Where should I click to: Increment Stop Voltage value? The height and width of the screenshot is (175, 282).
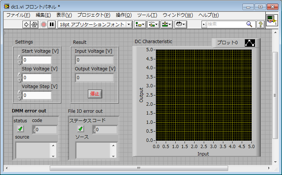click(20, 75)
